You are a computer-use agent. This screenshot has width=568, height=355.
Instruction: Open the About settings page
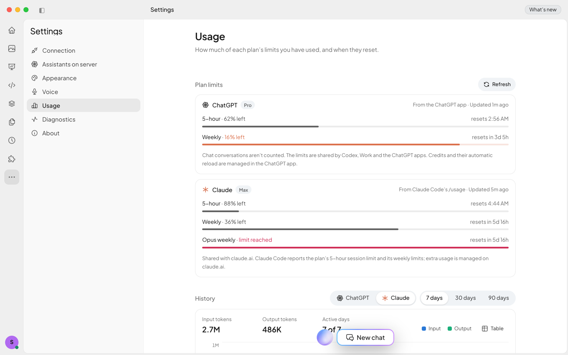pos(84,133)
